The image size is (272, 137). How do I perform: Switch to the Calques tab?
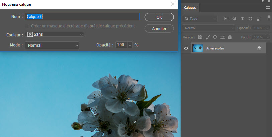pos(190,8)
